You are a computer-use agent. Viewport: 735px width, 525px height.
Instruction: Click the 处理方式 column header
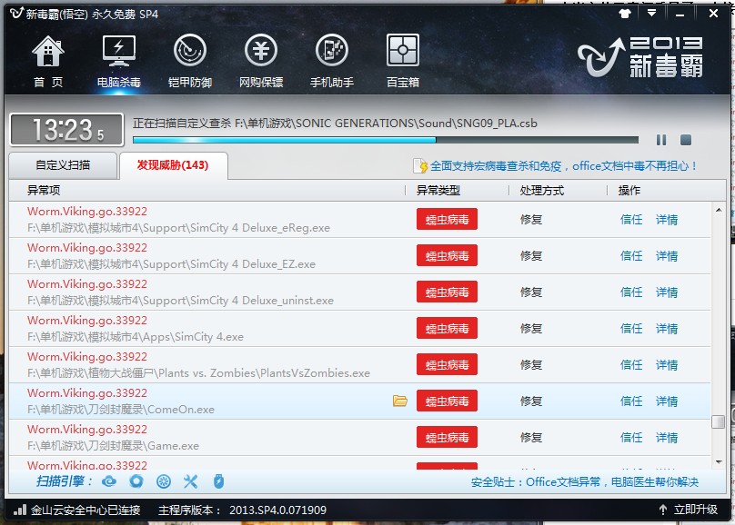click(542, 191)
